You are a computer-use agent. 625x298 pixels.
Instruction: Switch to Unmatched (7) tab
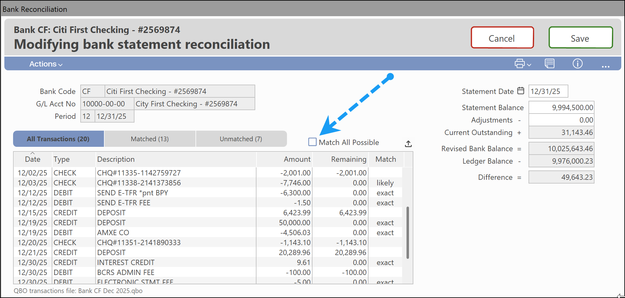pos(241,139)
